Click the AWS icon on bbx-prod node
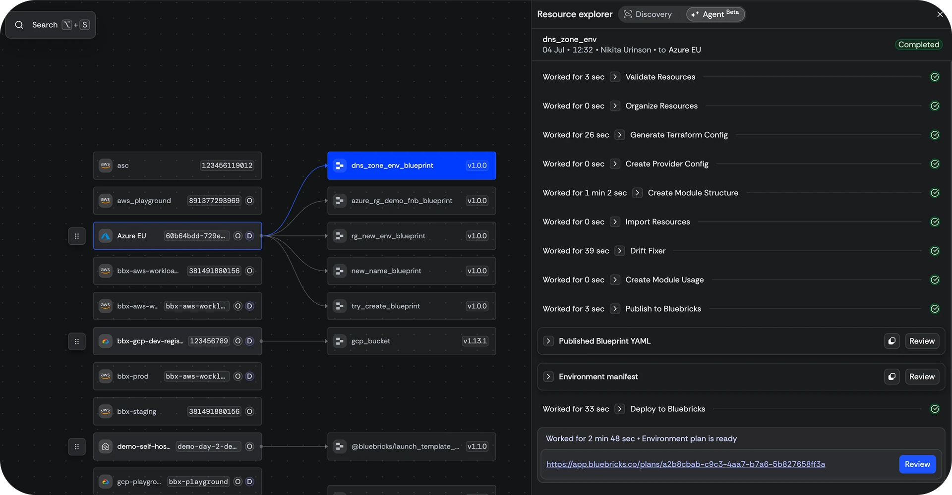952x495 pixels. tap(106, 376)
